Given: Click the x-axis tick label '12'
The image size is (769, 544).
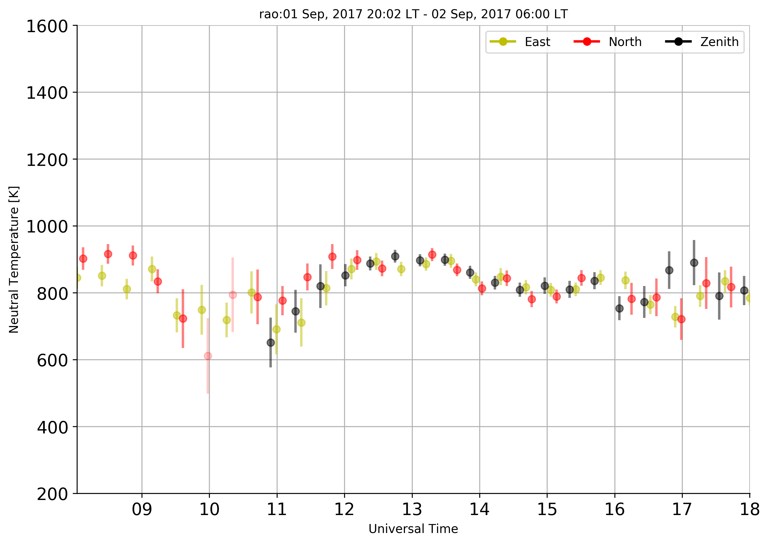Looking at the screenshot, I should coord(344,510).
